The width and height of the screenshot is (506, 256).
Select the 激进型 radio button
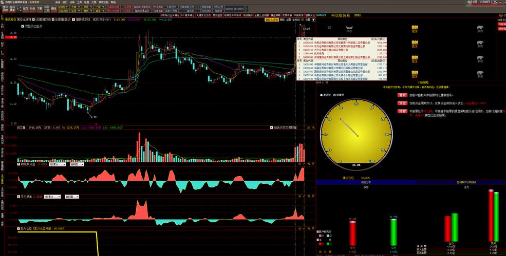coord(322,95)
